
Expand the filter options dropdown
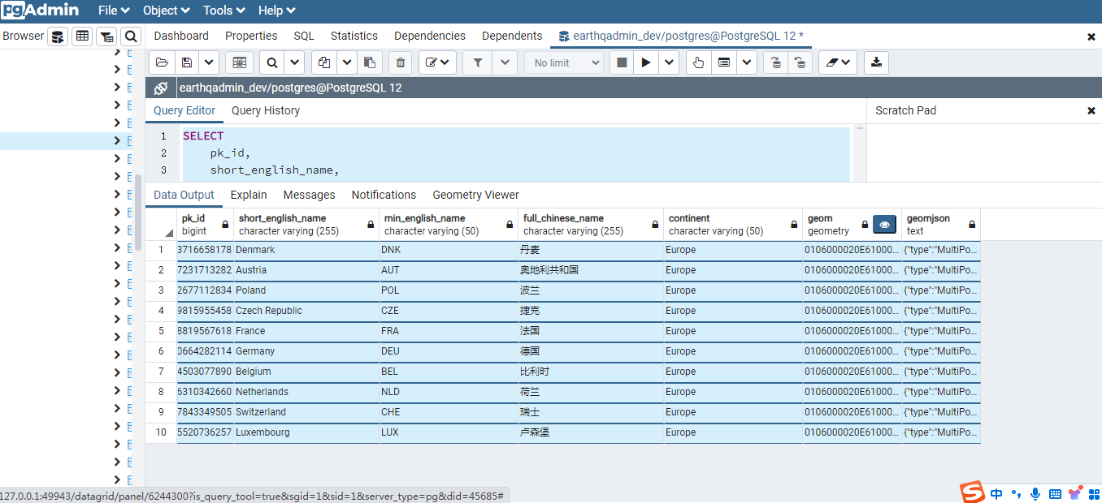505,62
